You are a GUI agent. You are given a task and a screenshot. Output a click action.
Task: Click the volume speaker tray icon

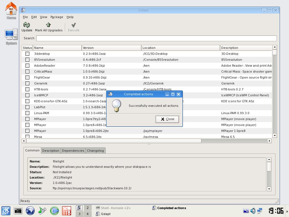point(253,211)
